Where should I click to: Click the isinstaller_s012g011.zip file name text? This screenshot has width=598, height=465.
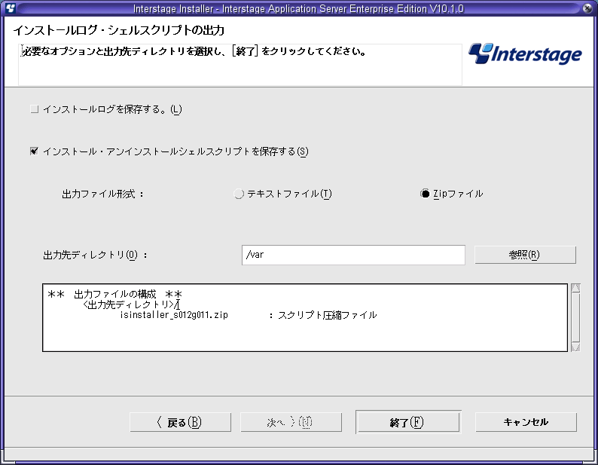174,315
